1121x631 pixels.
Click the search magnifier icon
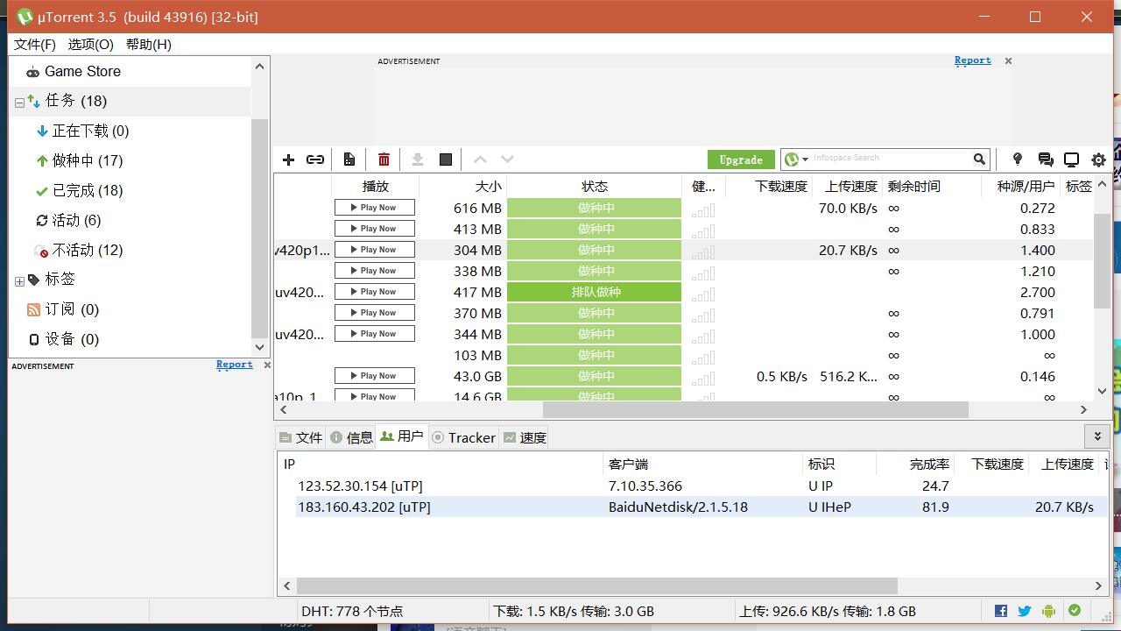click(x=979, y=159)
